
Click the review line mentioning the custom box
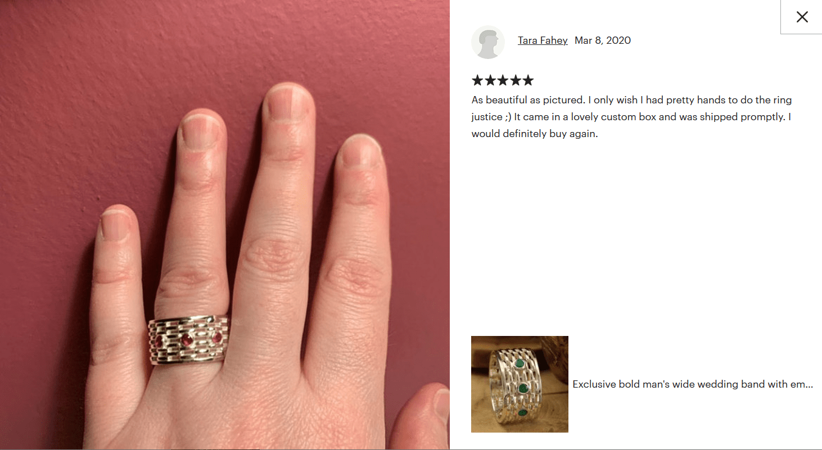coord(632,117)
